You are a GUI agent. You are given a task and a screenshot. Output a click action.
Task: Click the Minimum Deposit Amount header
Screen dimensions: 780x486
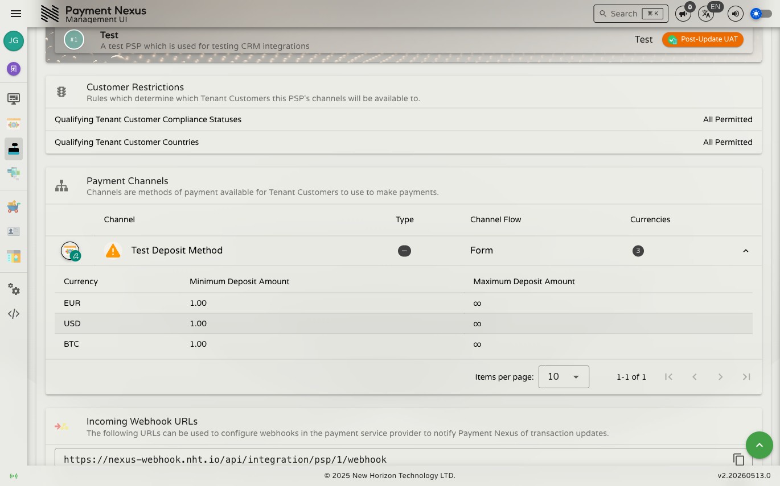coord(240,281)
